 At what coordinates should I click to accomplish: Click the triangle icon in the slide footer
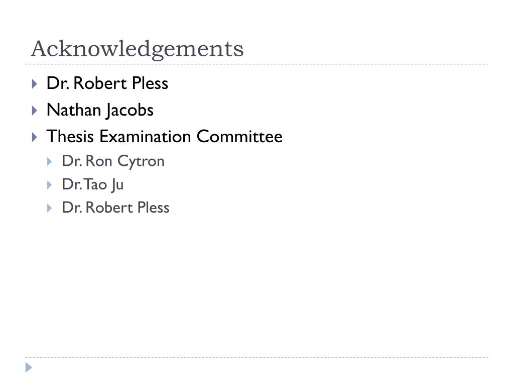click(x=29, y=367)
